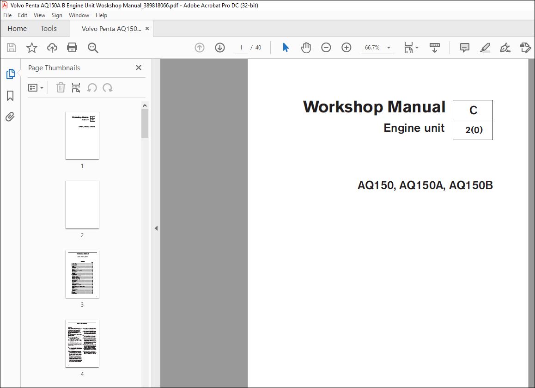
Task: Click the "Workshop Manual" heading text
Action: coord(374,107)
